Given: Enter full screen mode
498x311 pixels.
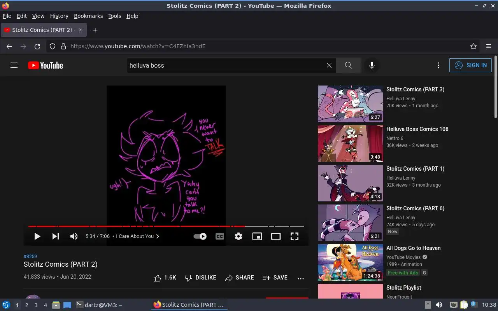Looking at the screenshot, I should (295, 236).
